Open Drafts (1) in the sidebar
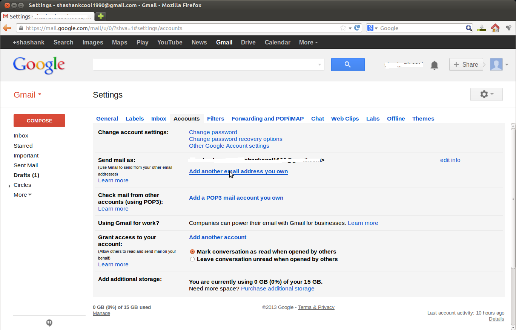This screenshot has height=330, width=516. [x=26, y=175]
